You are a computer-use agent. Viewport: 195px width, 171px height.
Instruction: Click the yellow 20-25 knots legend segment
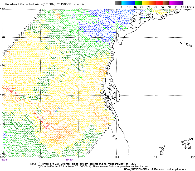pyautogui.click(x=145, y=3)
